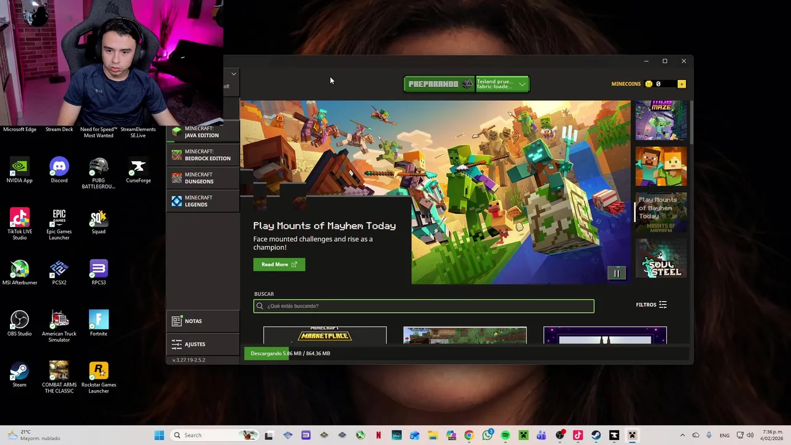Select Minecraft Dungeons in the sidebar
The width and height of the screenshot is (791, 445).
203,178
